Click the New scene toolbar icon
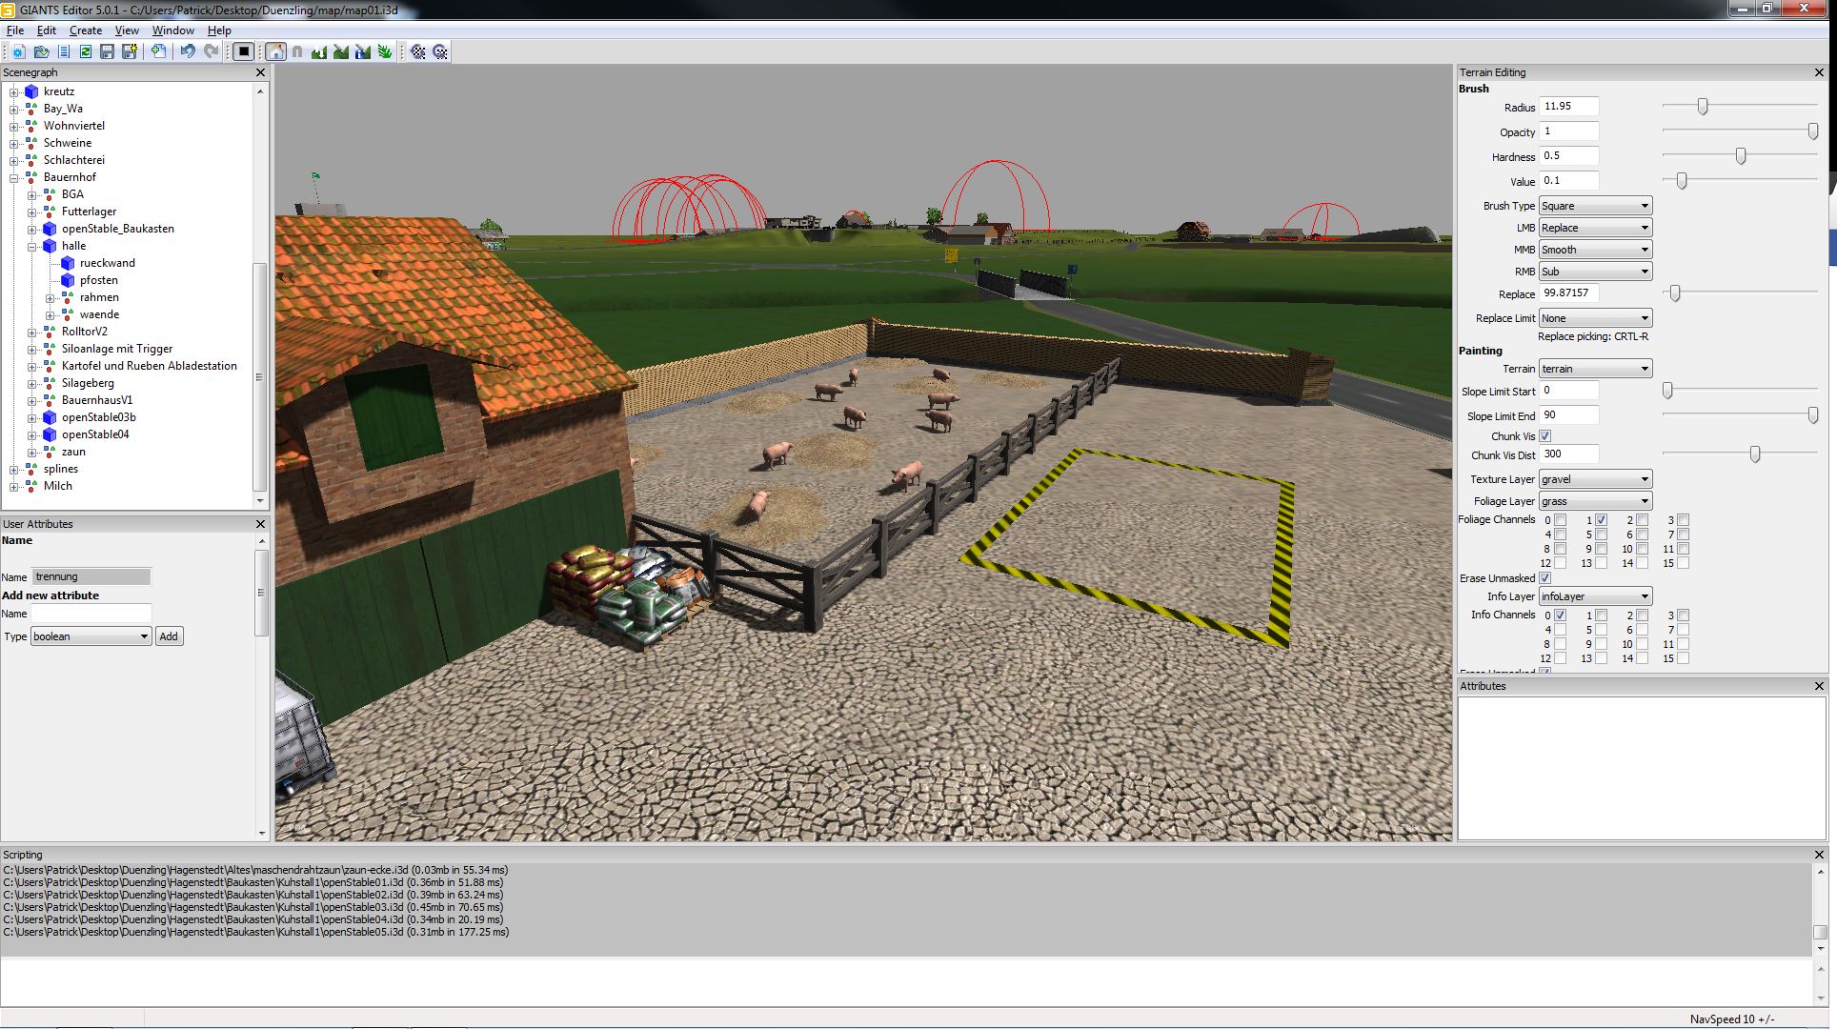Image resolution: width=1837 pixels, height=1029 pixels. pos(18,51)
